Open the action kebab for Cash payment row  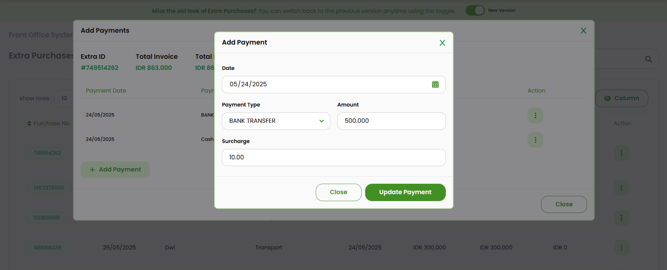click(535, 140)
